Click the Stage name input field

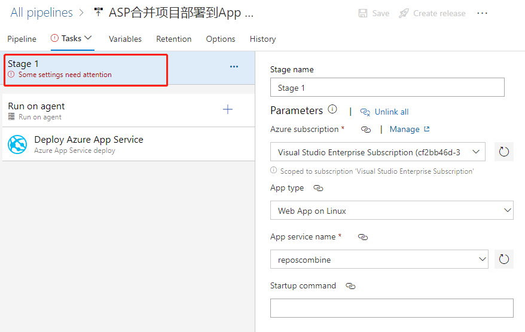click(x=387, y=87)
